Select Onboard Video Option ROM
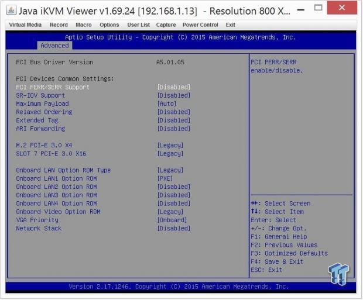Image resolution: width=363 pixels, height=300 pixels. 58,212
